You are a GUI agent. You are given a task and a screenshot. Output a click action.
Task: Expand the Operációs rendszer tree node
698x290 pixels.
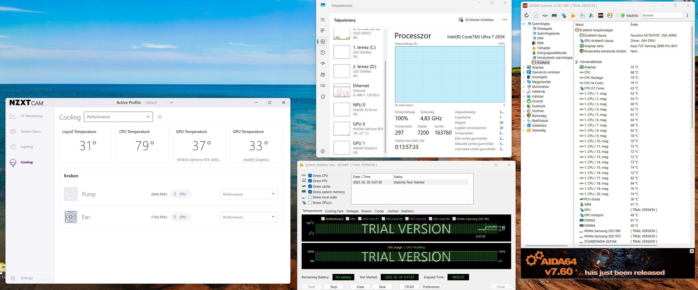point(524,72)
